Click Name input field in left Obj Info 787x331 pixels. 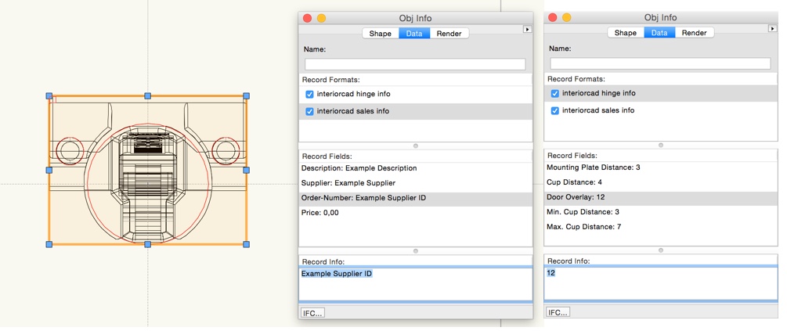[415, 64]
